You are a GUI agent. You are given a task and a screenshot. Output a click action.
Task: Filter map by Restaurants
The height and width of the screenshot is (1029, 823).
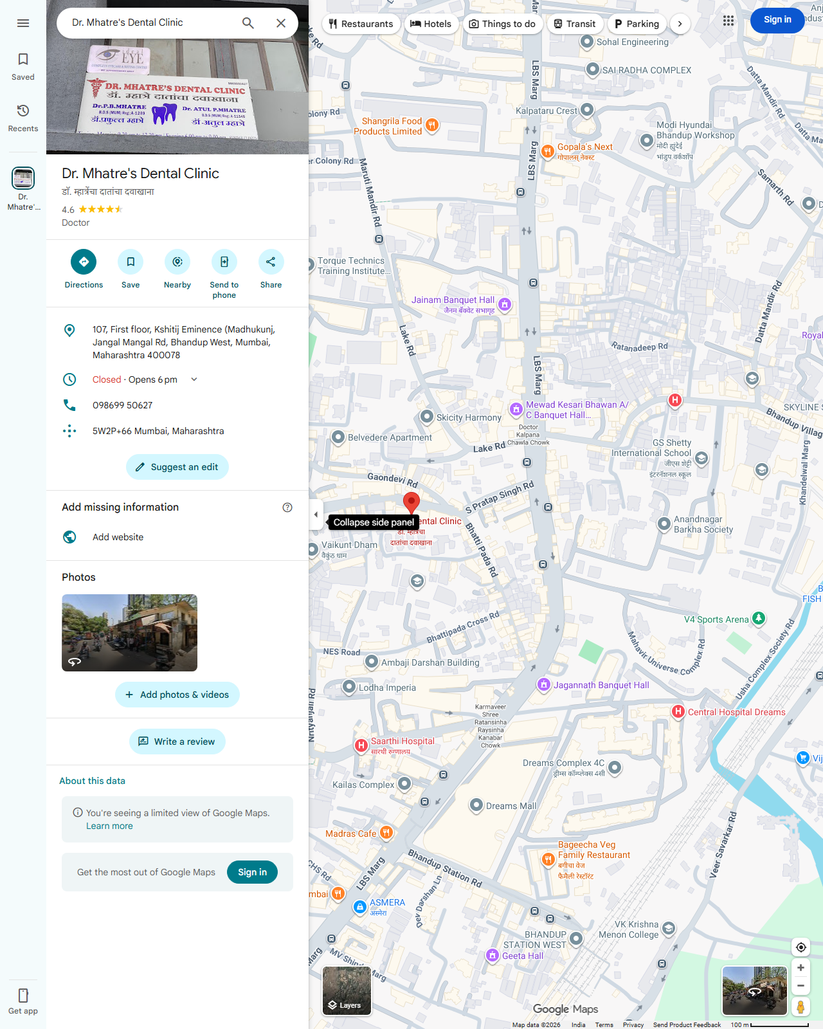(361, 24)
